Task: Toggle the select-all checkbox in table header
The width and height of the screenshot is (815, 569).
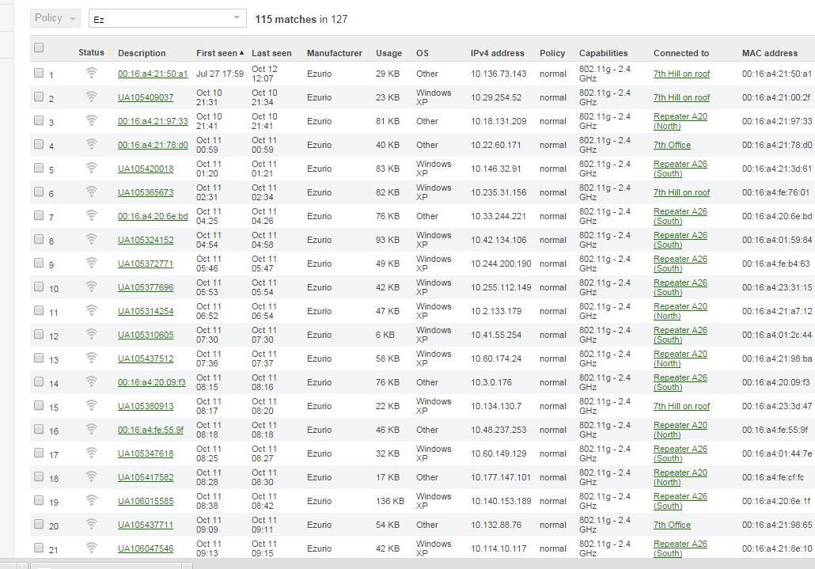Action: [39, 47]
